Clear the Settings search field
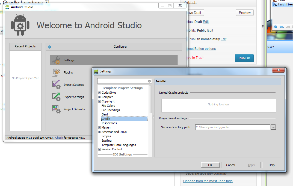This screenshot has width=293, height=186. (x=149, y=81)
